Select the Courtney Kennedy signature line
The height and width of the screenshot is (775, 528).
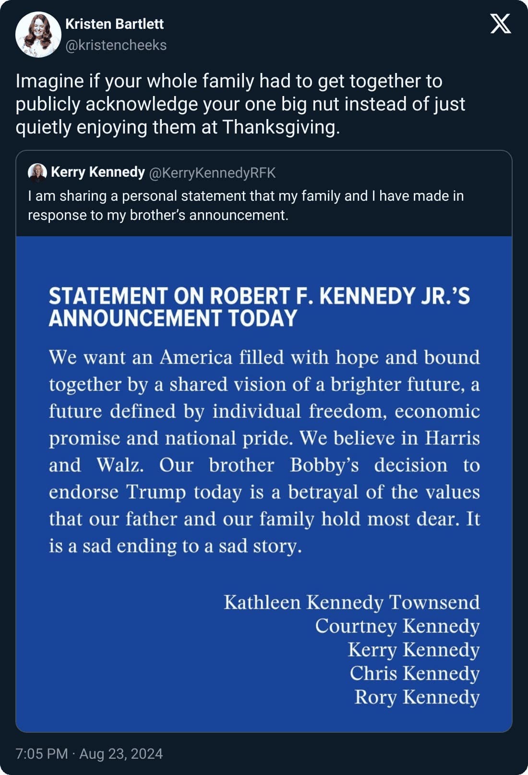(x=397, y=626)
